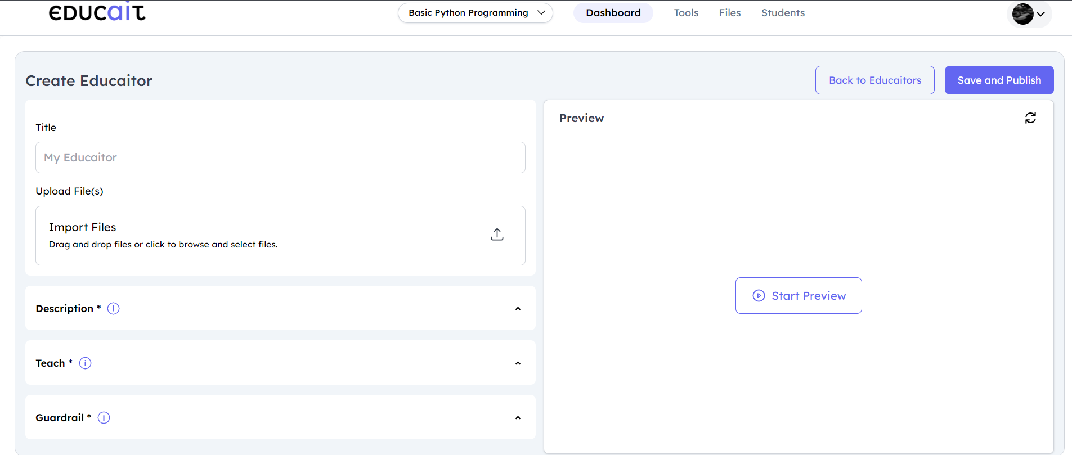The image size is (1072, 455).
Task: Go to the Files tab
Action: pos(729,13)
